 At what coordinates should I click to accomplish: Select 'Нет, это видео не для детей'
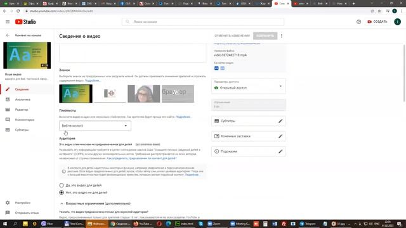62,193
